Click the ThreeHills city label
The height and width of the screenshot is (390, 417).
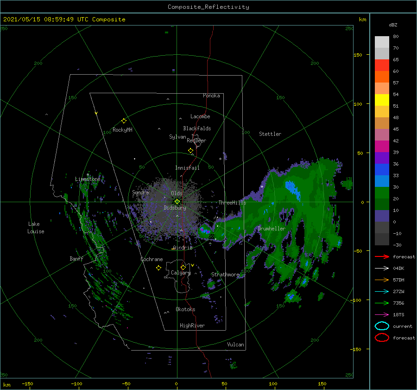(x=233, y=203)
